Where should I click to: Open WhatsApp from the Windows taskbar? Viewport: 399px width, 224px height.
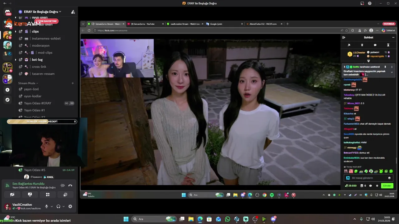point(228,219)
